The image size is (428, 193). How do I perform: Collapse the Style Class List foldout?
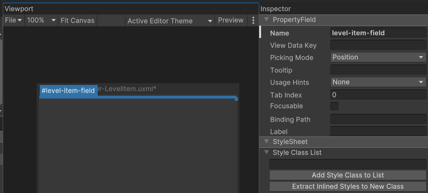click(x=266, y=153)
